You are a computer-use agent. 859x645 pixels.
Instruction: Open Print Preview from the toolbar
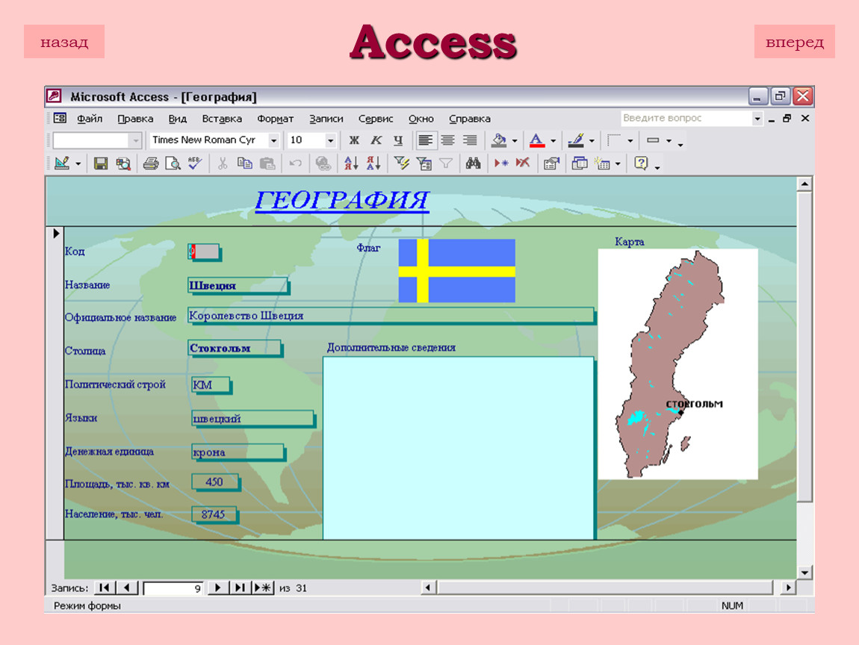173,163
